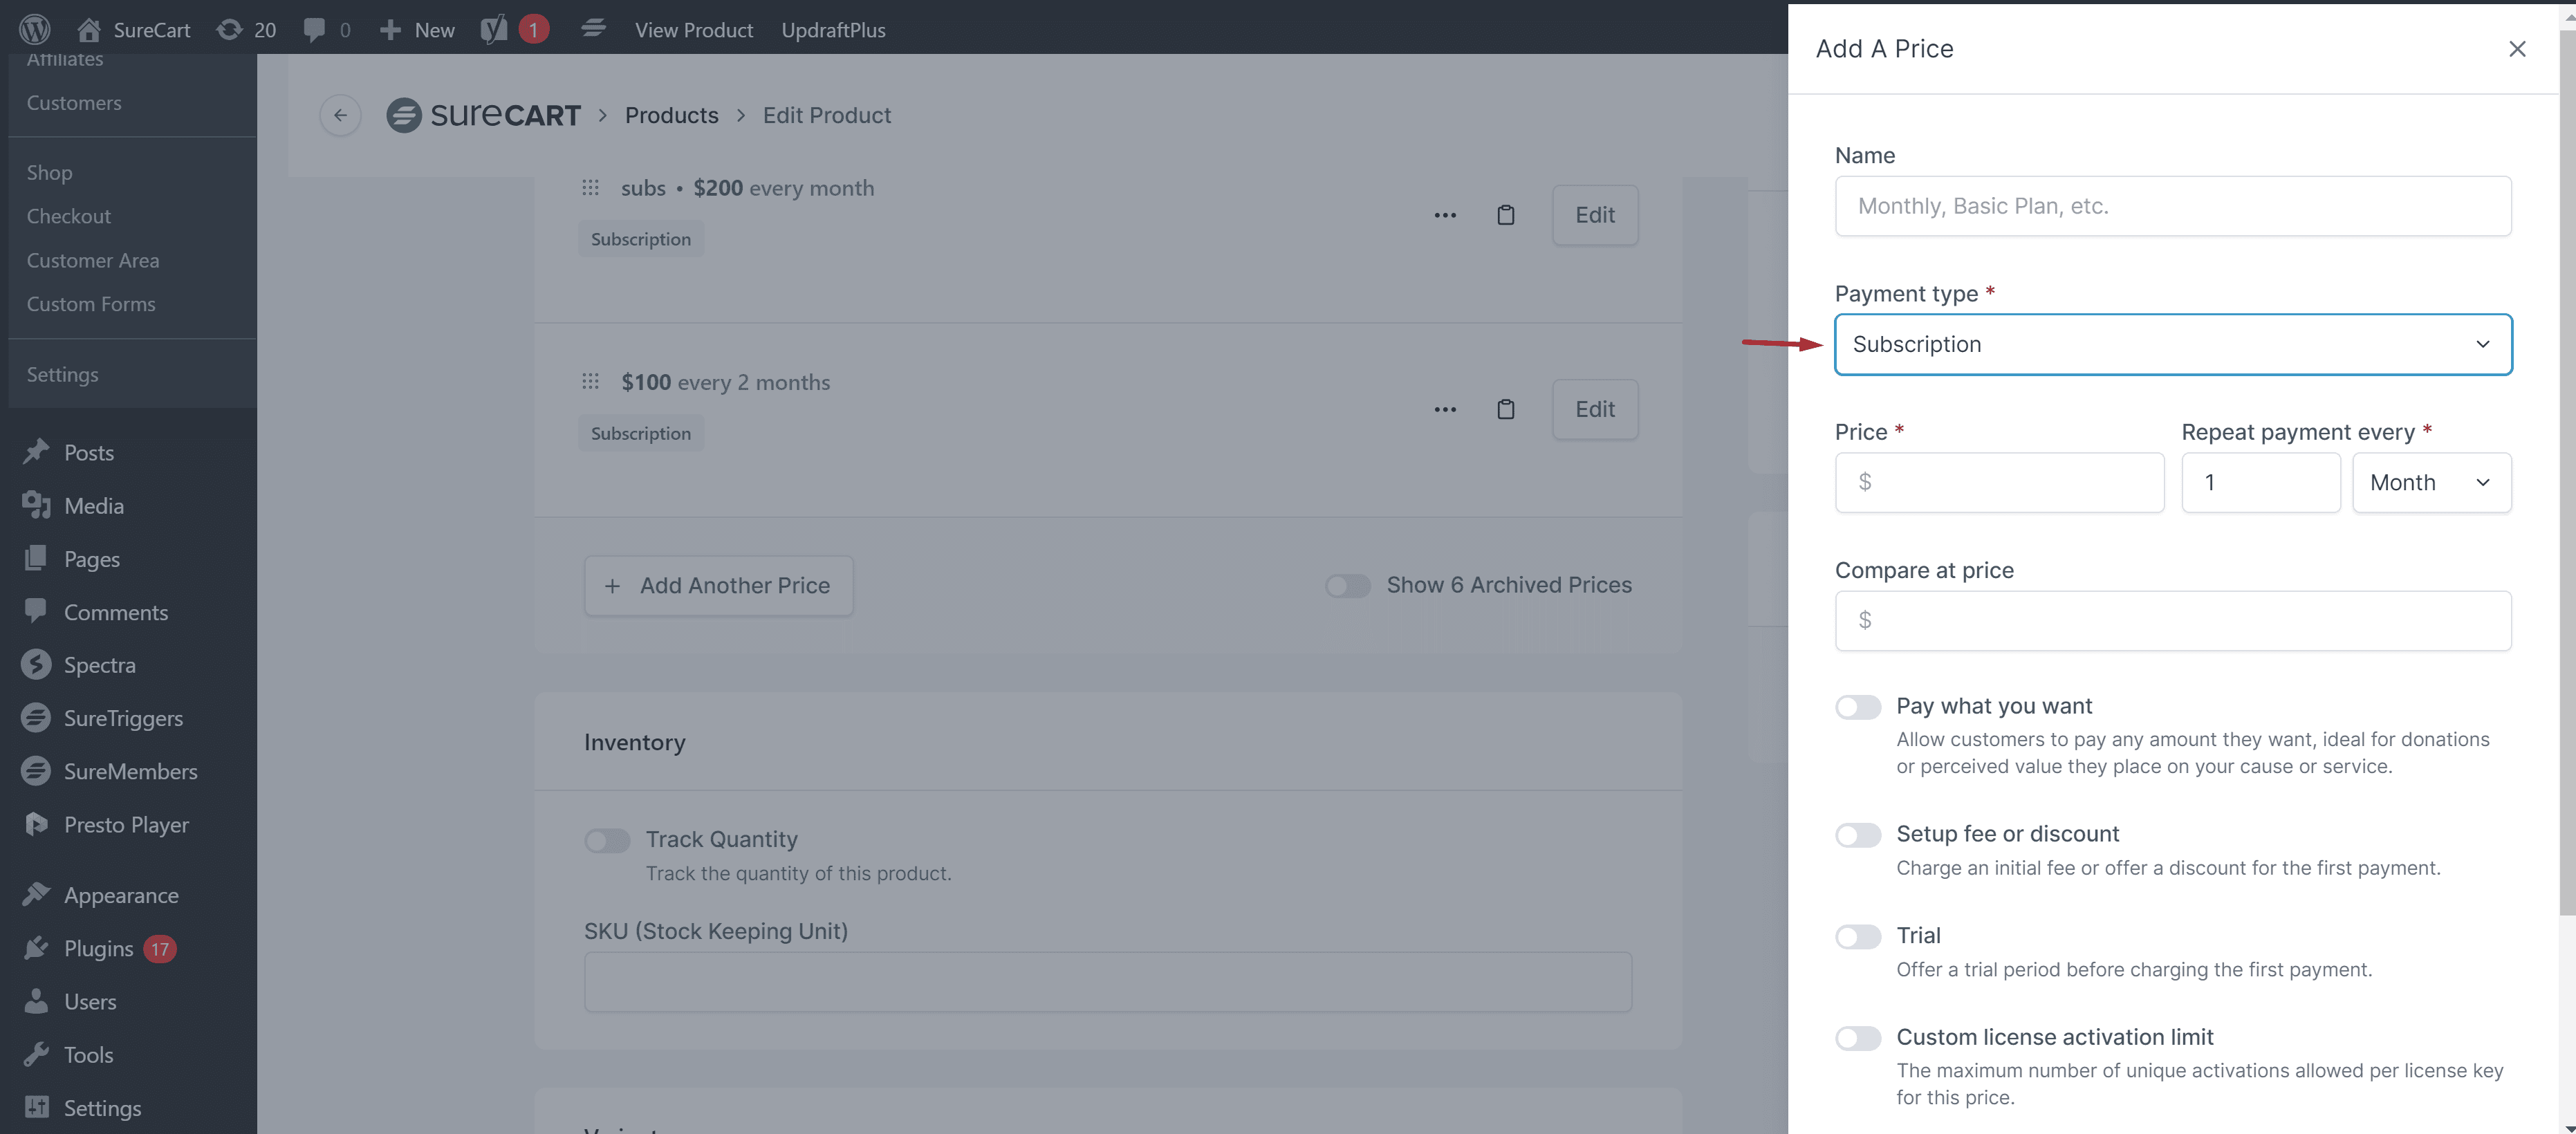
Task: Close the Add A Price panel
Action: [x=2516, y=49]
